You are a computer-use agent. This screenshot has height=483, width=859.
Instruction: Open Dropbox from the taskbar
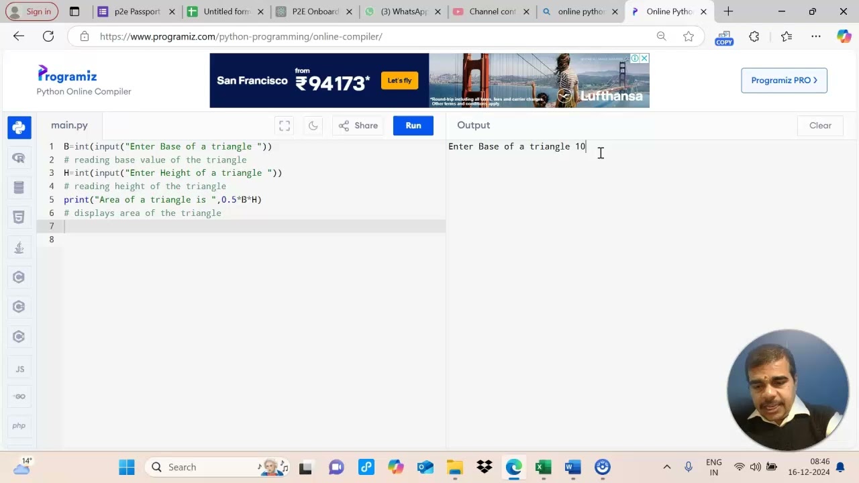(x=485, y=467)
